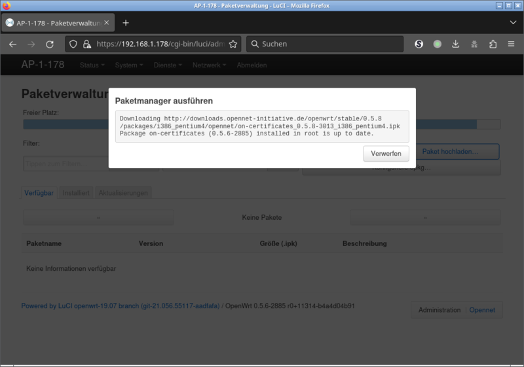Click the green circle extension icon
Image resolution: width=524 pixels, height=367 pixels.
click(437, 44)
